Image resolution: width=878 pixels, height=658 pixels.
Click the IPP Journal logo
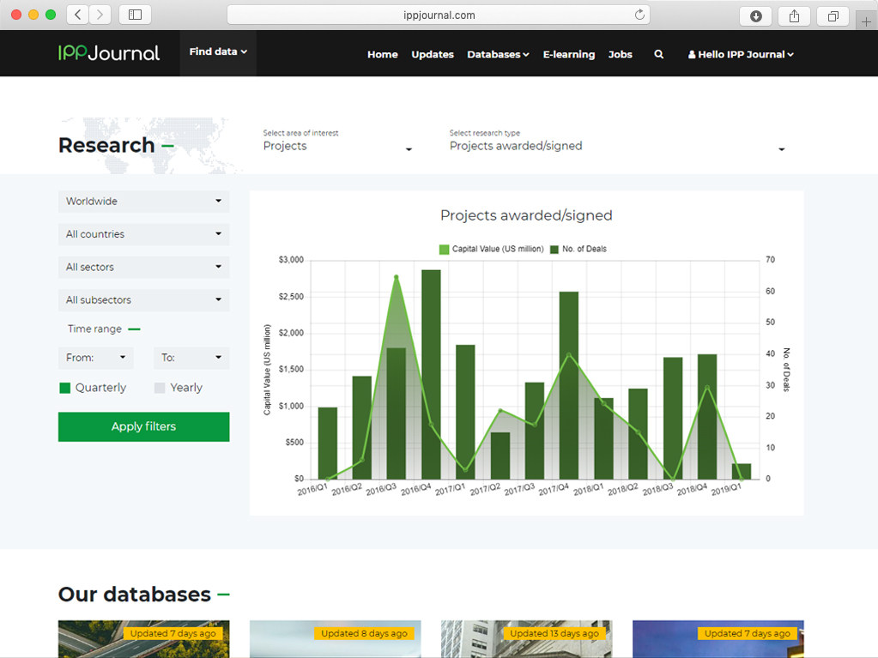[109, 53]
